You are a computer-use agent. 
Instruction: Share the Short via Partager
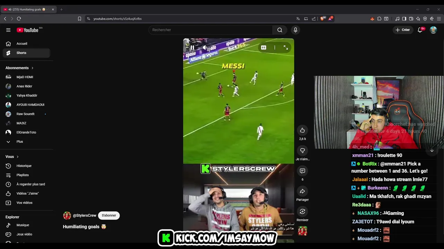click(302, 191)
